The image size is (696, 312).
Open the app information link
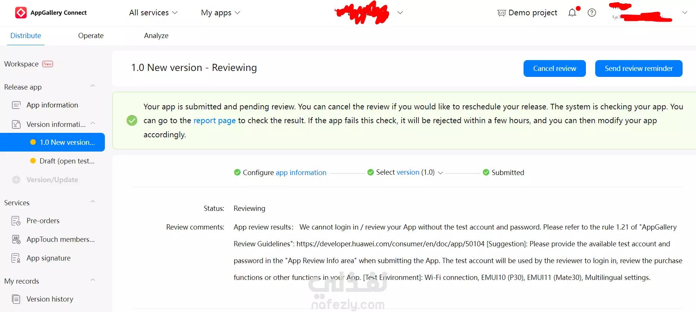(x=301, y=172)
